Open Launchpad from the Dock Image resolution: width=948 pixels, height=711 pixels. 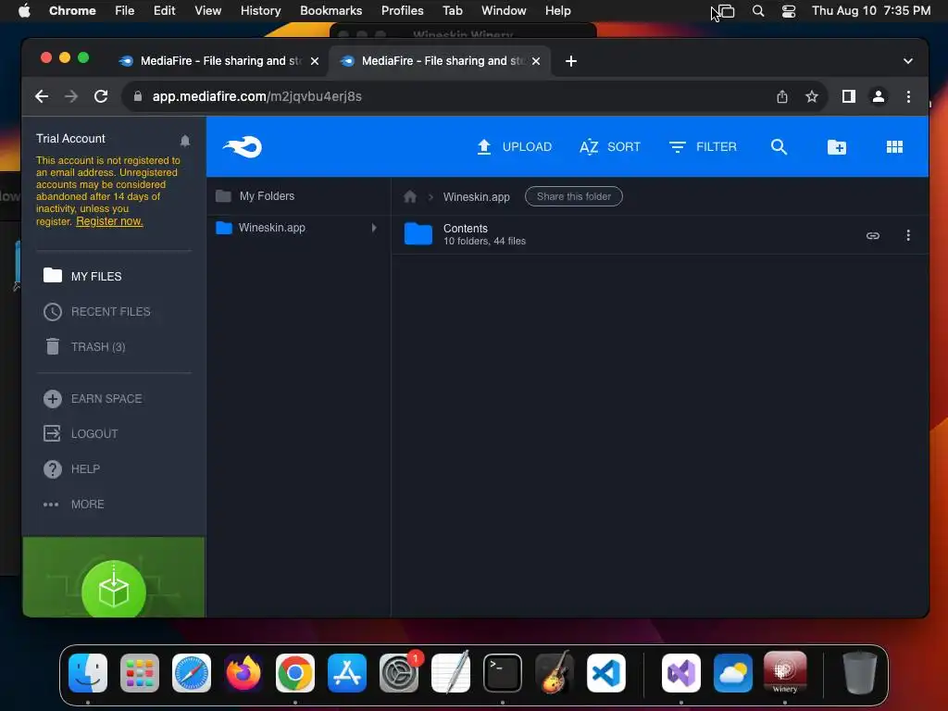coord(140,673)
